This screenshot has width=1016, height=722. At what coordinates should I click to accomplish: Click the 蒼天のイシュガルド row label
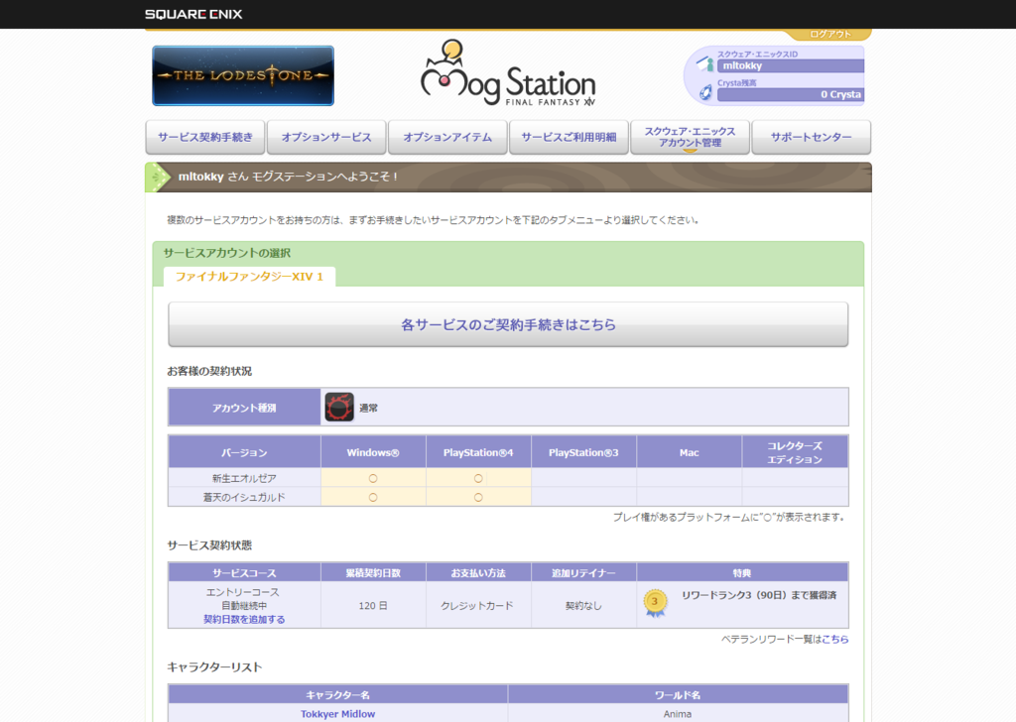tap(244, 497)
